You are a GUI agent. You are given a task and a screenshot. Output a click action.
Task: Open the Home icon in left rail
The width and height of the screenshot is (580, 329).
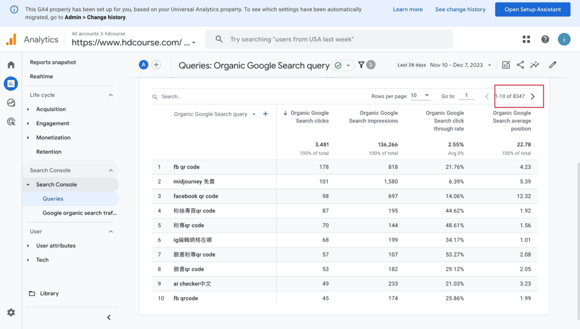[11, 65]
